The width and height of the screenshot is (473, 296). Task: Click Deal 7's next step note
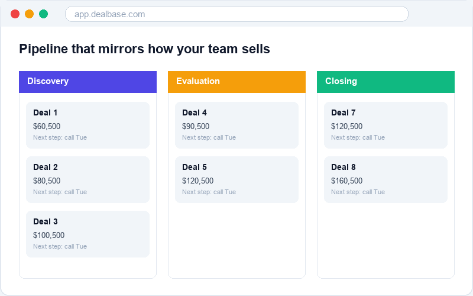358,137
